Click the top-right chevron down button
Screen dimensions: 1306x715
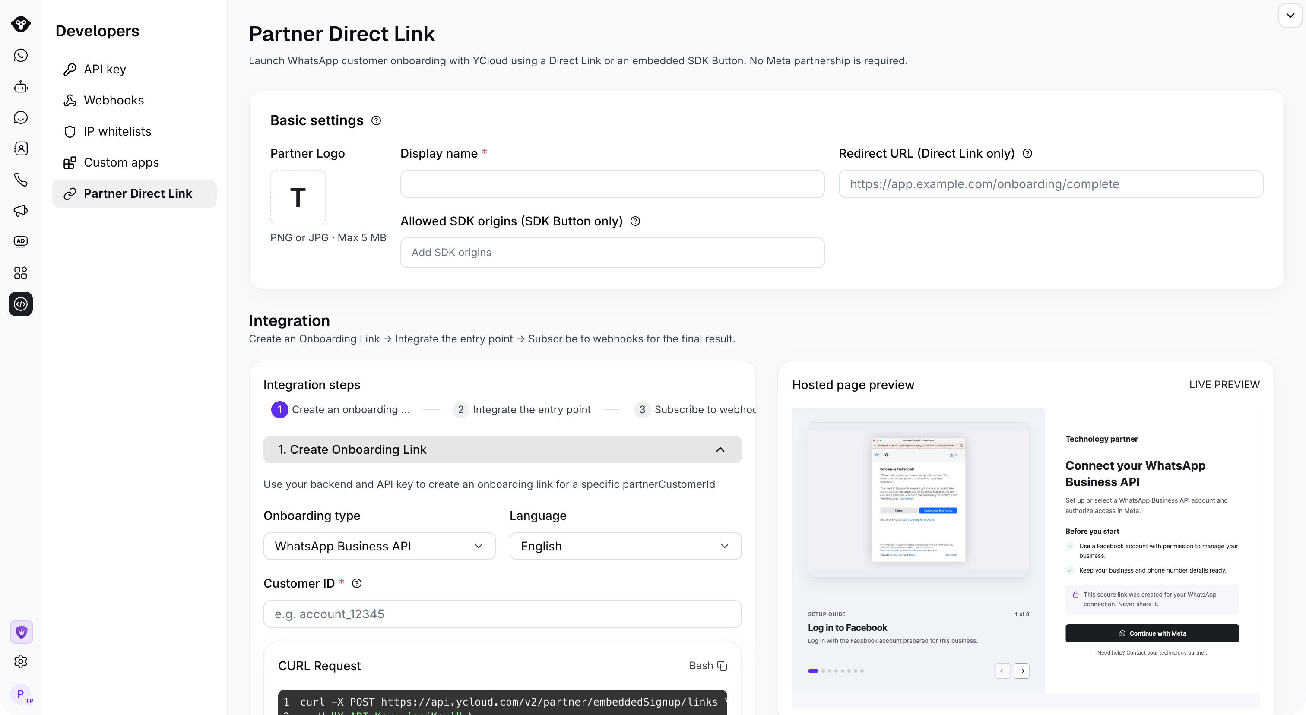1290,15
